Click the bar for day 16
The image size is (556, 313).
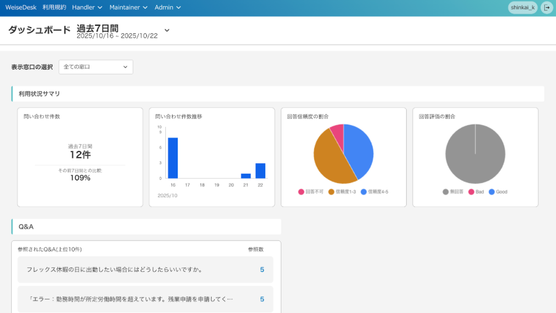(x=173, y=158)
